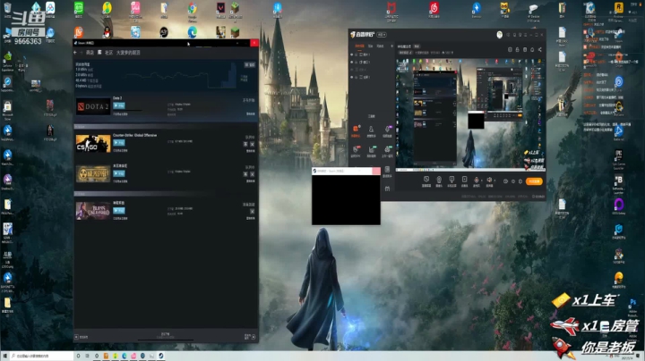645x361 pixels.
Task: Click the lock icon above the stream preview
Action: (x=518, y=50)
